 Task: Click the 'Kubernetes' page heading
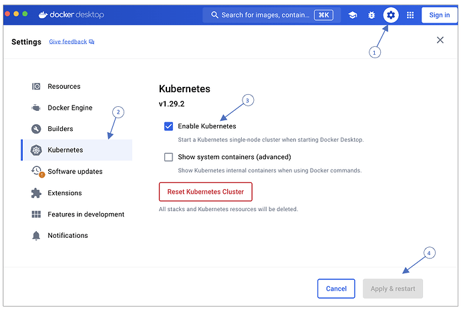pyautogui.click(x=184, y=89)
